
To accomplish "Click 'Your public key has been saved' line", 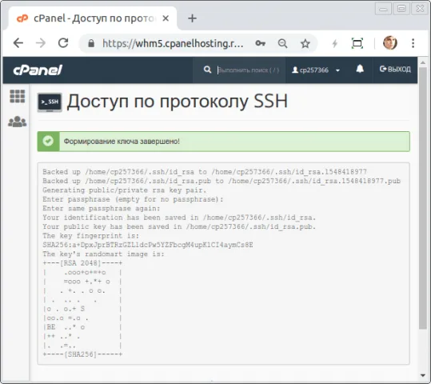I will click(x=179, y=226).
